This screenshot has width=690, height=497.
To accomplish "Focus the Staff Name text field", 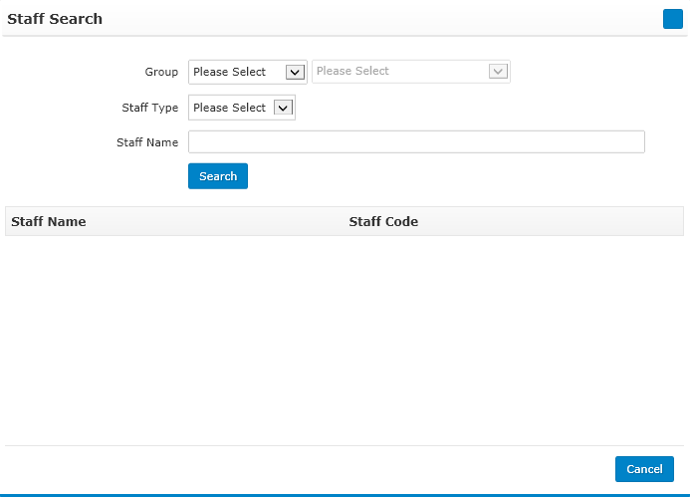I will pyautogui.click(x=416, y=141).
